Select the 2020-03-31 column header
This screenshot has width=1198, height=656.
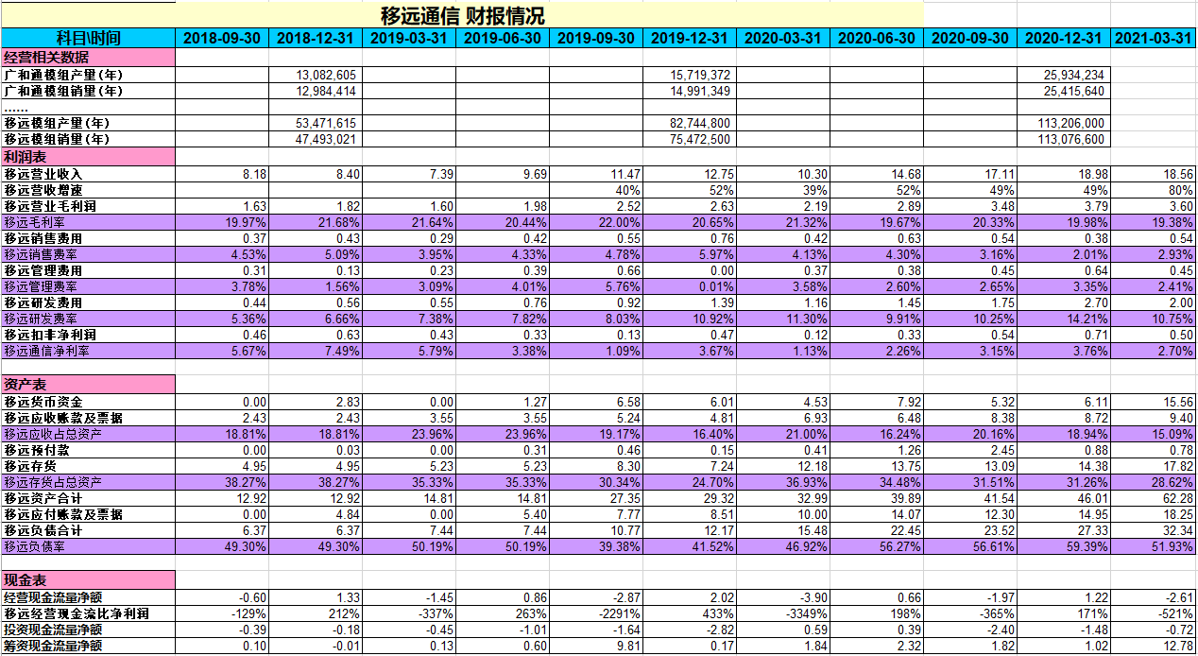pyautogui.click(x=783, y=39)
